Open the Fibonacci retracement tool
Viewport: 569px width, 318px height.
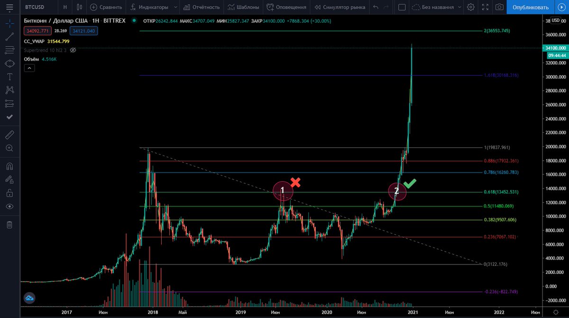9,49
